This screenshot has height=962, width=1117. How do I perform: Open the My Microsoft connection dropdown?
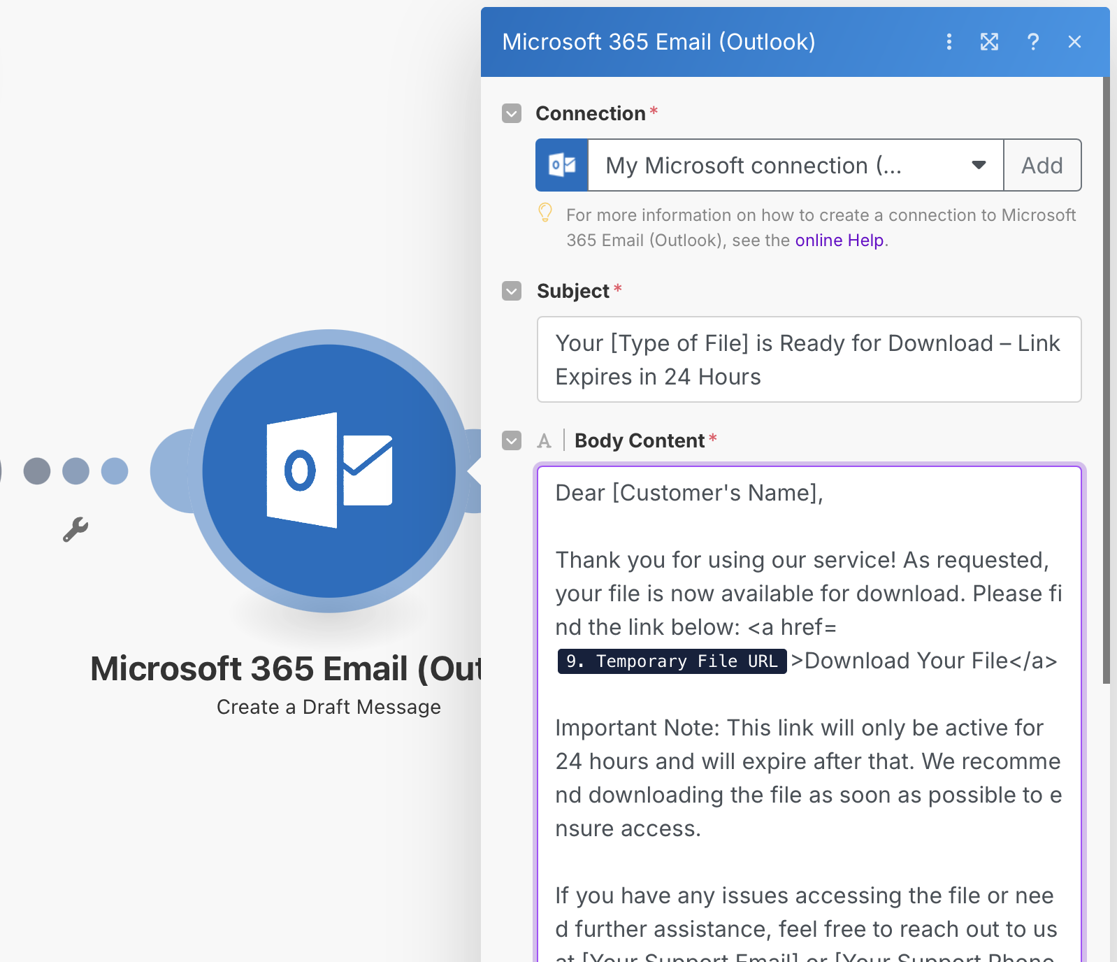coord(795,165)
